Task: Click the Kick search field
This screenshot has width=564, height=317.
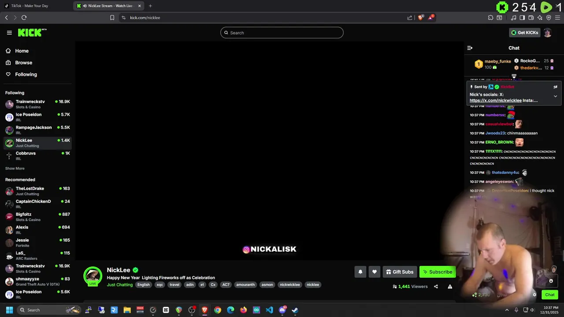Action: coord(282,33)
